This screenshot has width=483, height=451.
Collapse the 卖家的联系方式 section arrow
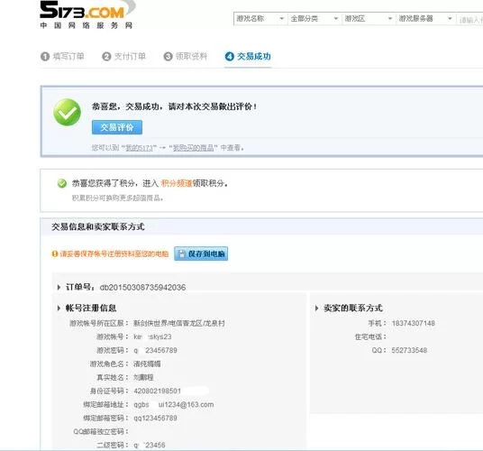(x=316, y=308)
